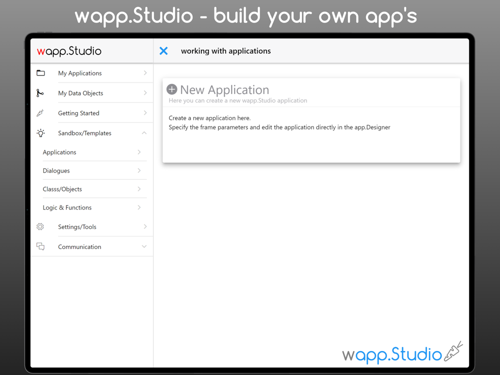The height and width of the screenshot is (375, 500).
Task: Click the lightbulb icon beside Sandbox/Templates
Action: [x=40, y=133]
